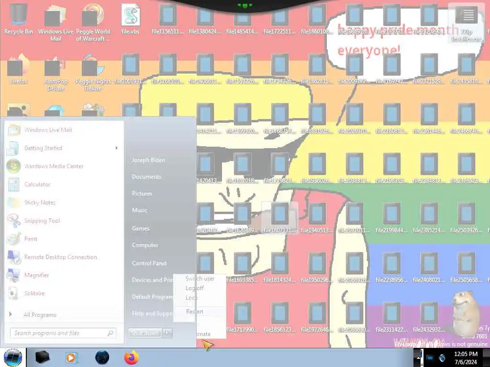This screenshot has height=367, width=490.
Task: Open the dark globe taskbar icon
Action: pyautogui.click(x=102, y=357)
